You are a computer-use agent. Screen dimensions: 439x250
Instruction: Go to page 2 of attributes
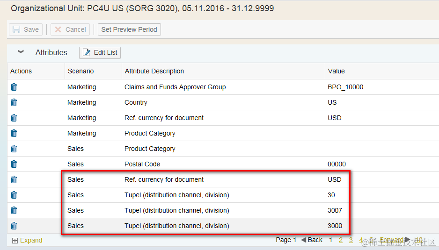(341, 240)
